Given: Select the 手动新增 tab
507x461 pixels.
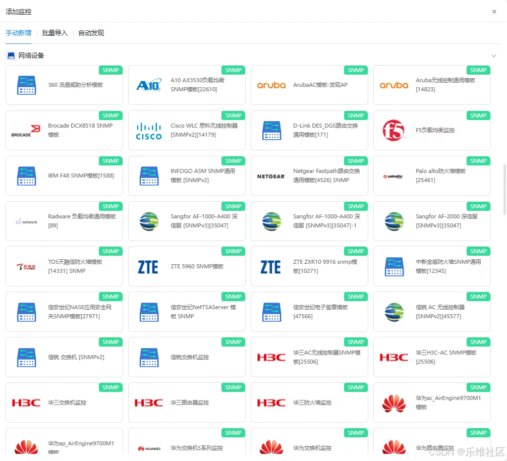Looking at the screenshot, I should pyautogui.click(x=19, y=33).
